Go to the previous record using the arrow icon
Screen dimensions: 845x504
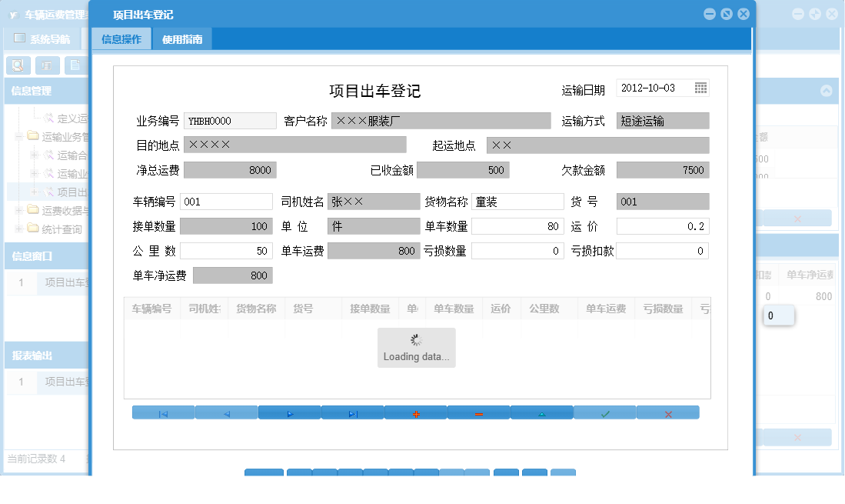coord(226,412)
